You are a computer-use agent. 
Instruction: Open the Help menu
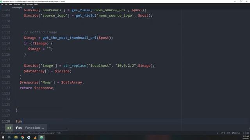[x=36, y=4]
